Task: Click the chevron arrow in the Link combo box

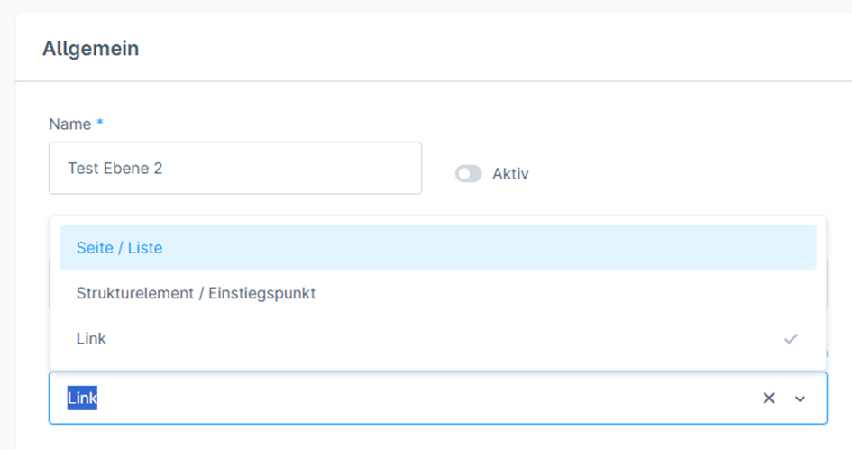Action: 800,399
